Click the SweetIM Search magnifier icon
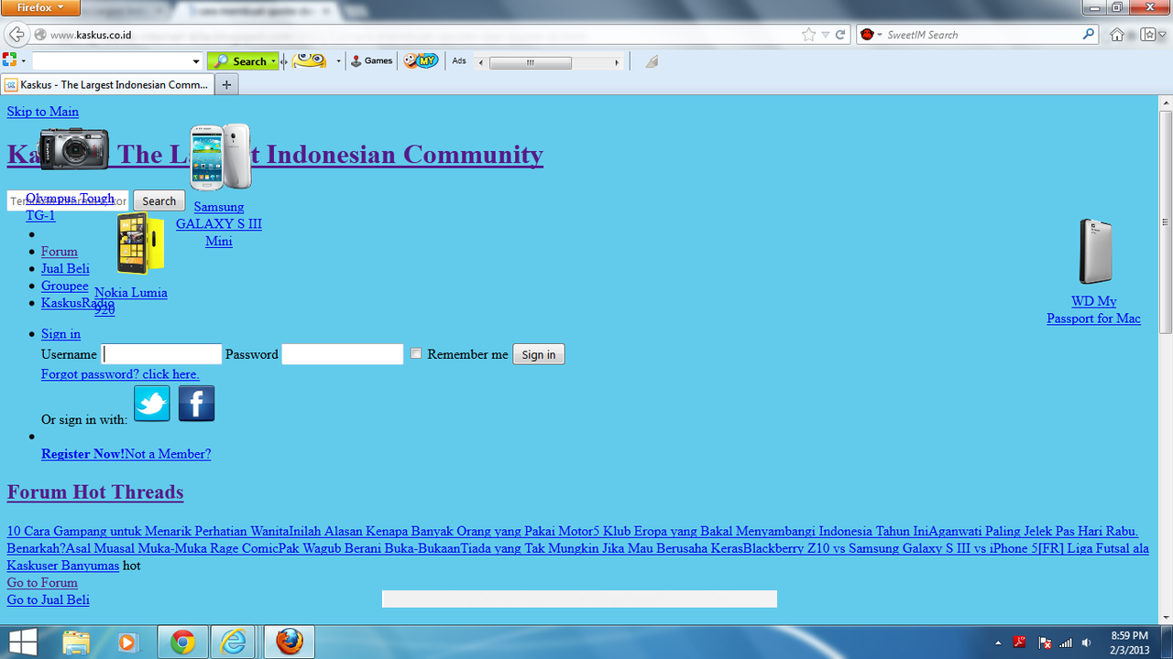 tap(1088, 35)
